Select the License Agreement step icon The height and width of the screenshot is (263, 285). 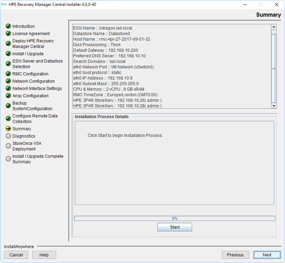point(8,33)
